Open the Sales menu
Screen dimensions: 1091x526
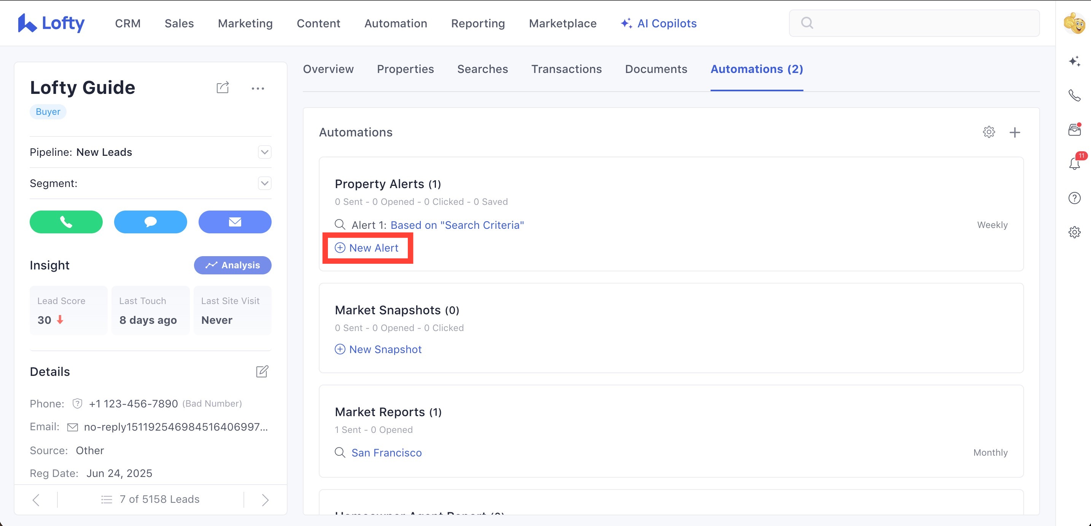click(x=179, y=23)
